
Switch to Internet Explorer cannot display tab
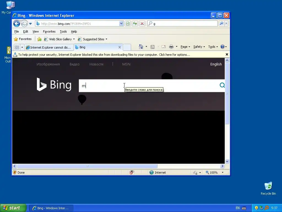pos(49,47)
